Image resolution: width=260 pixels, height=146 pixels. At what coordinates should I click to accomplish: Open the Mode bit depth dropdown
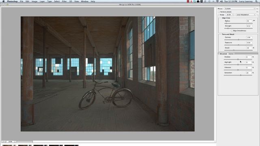coord(230,15)
